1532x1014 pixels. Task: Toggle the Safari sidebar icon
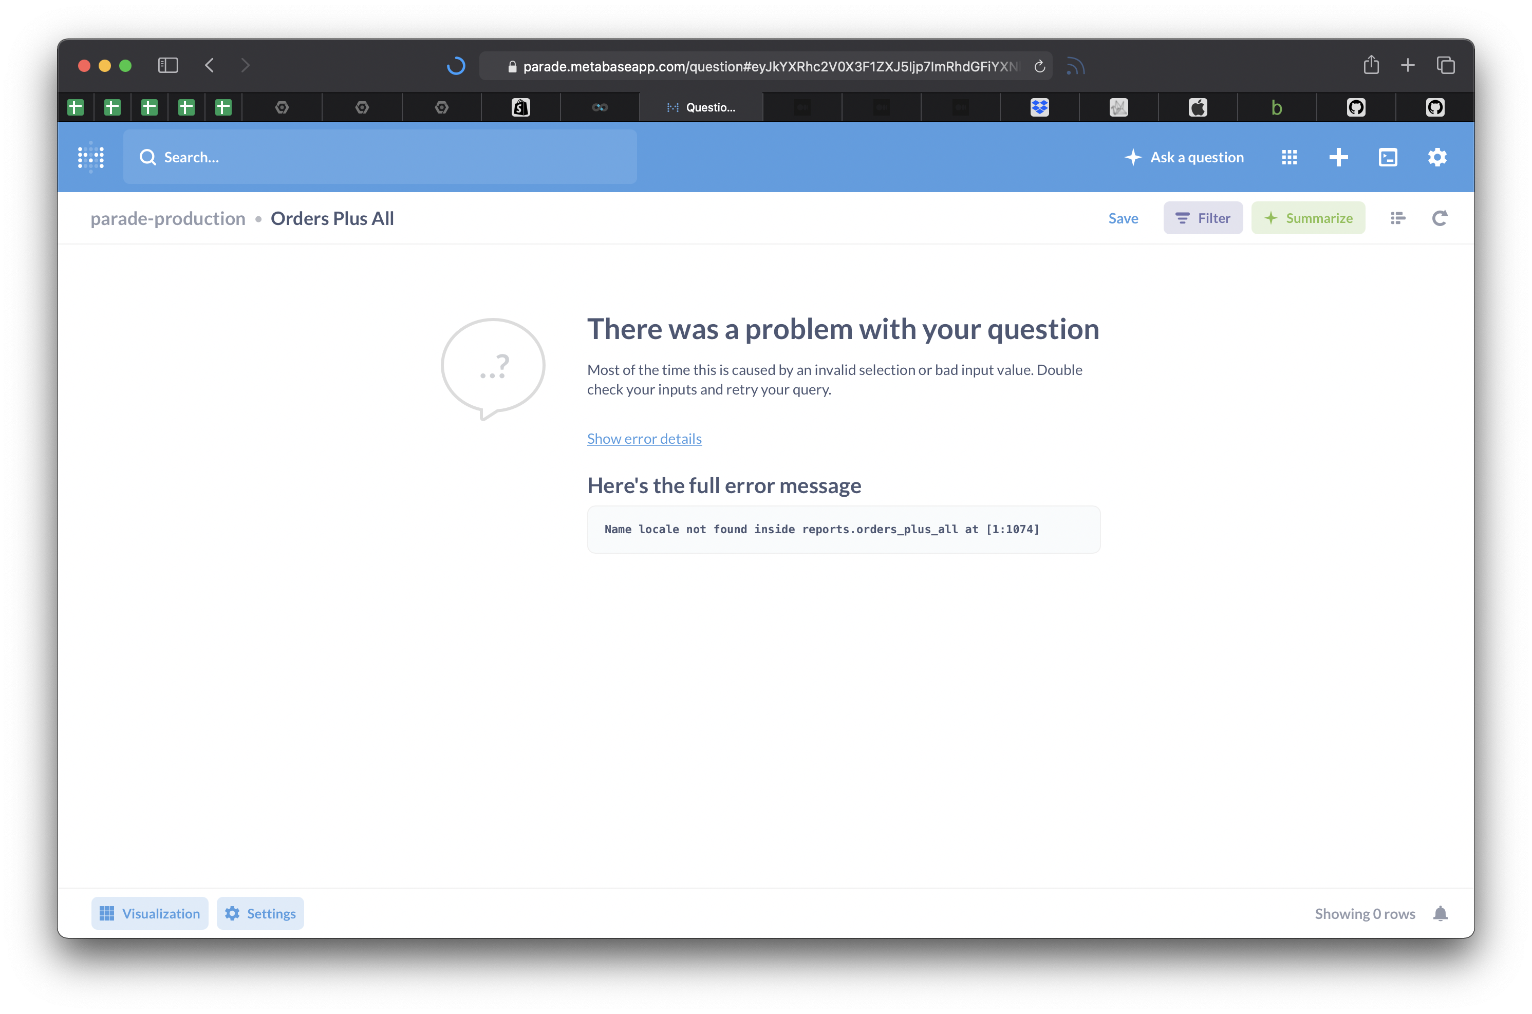tap(167, 65)
